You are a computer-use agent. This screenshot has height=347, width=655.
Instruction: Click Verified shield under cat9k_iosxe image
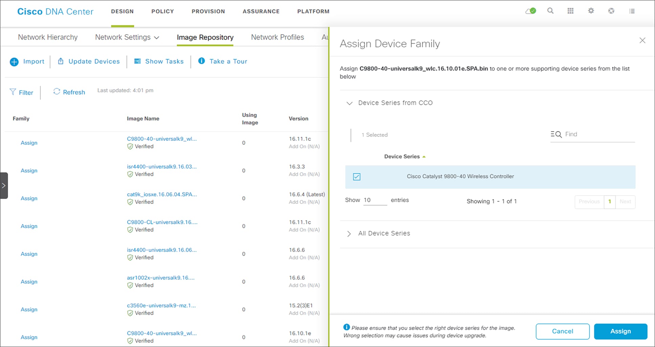tap(130, 202)
